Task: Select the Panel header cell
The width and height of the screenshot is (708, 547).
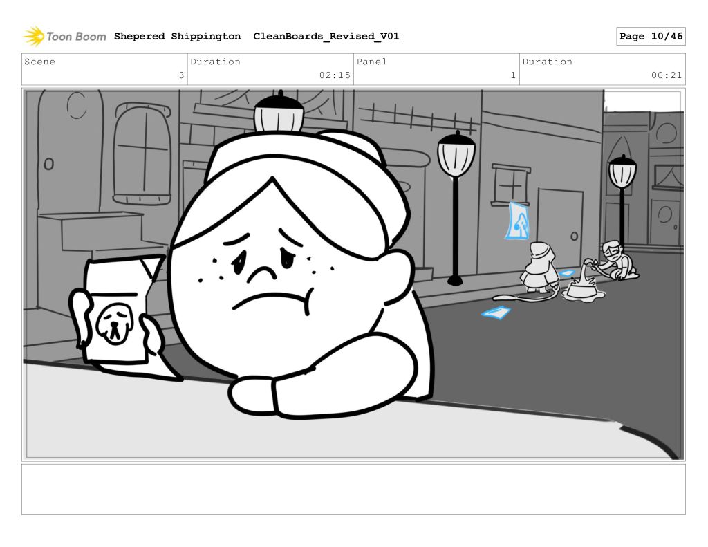Action: (436, 69)
